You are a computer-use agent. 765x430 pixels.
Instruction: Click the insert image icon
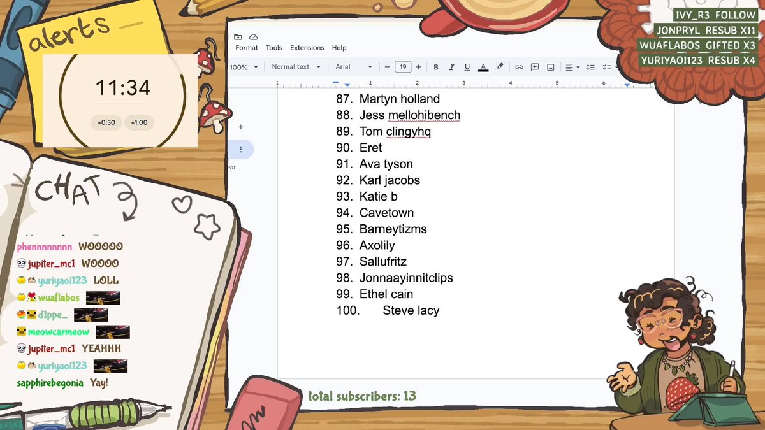[x=551, y=67]
